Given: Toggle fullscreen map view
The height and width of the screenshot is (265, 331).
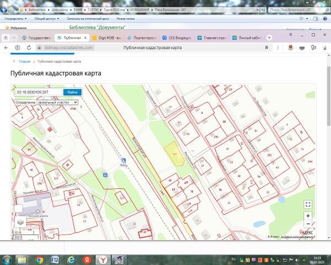Looking at the screenshot, I should (308, 204).
